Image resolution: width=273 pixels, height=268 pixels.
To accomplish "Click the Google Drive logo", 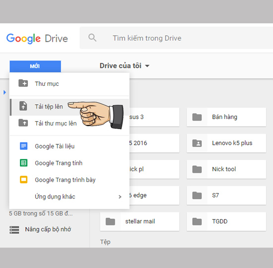I will [x=37, y=39].
